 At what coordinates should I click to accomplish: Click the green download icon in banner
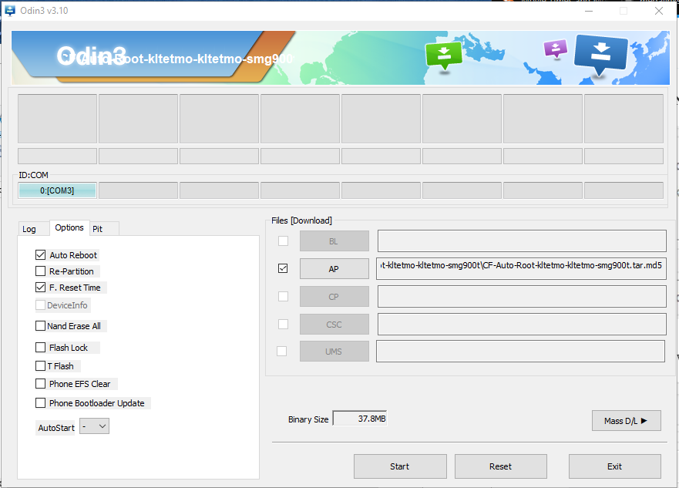[443, 57]
